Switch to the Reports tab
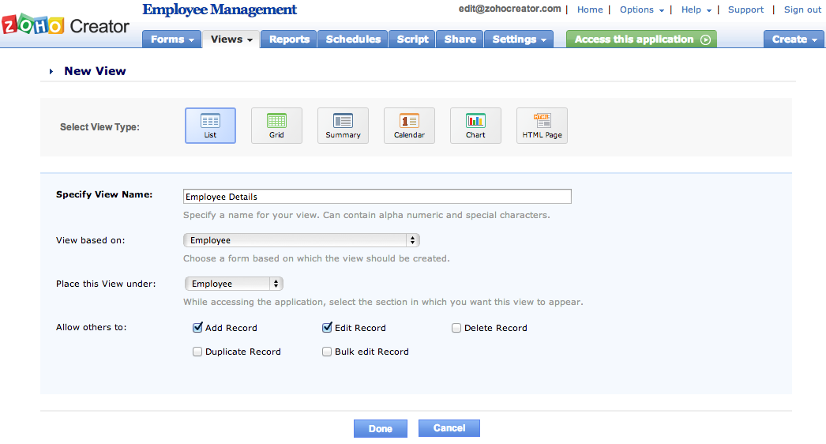Viewport: 826px width, 444px height. click(289, 40)
